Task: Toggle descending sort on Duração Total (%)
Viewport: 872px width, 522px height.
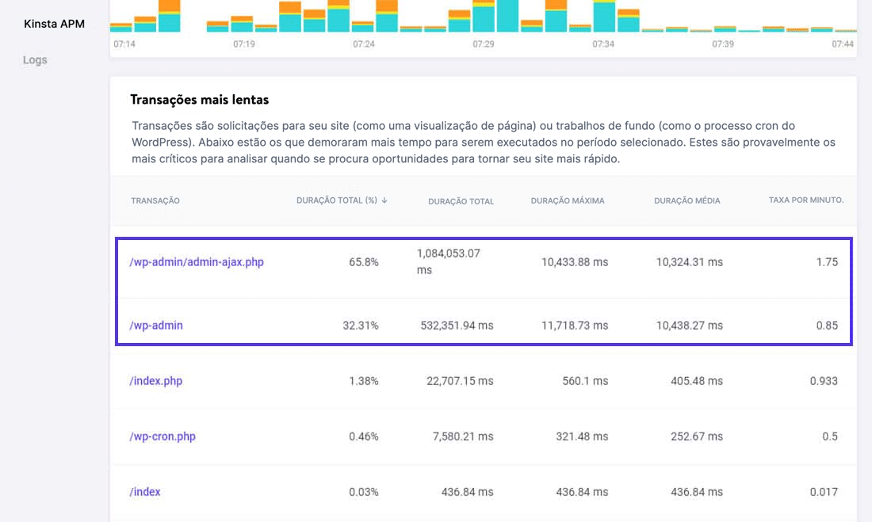Action: click(339, 200)
